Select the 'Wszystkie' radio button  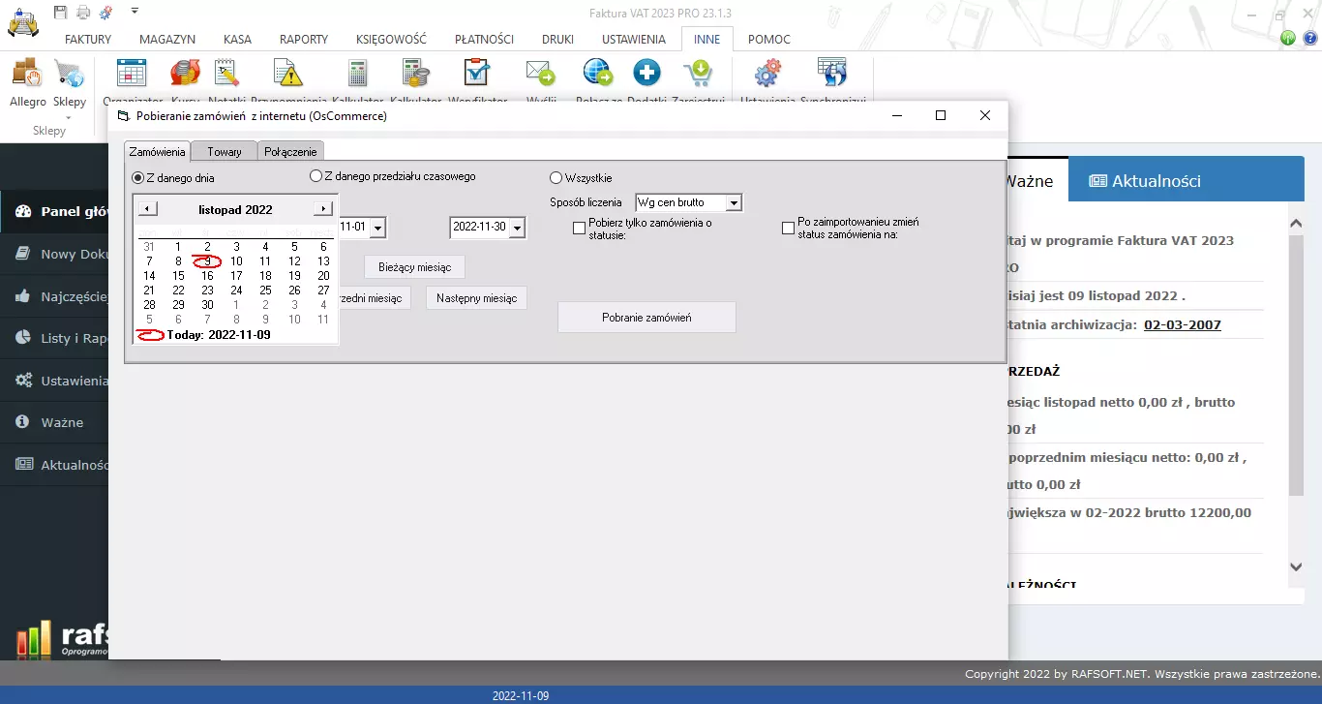556,178
